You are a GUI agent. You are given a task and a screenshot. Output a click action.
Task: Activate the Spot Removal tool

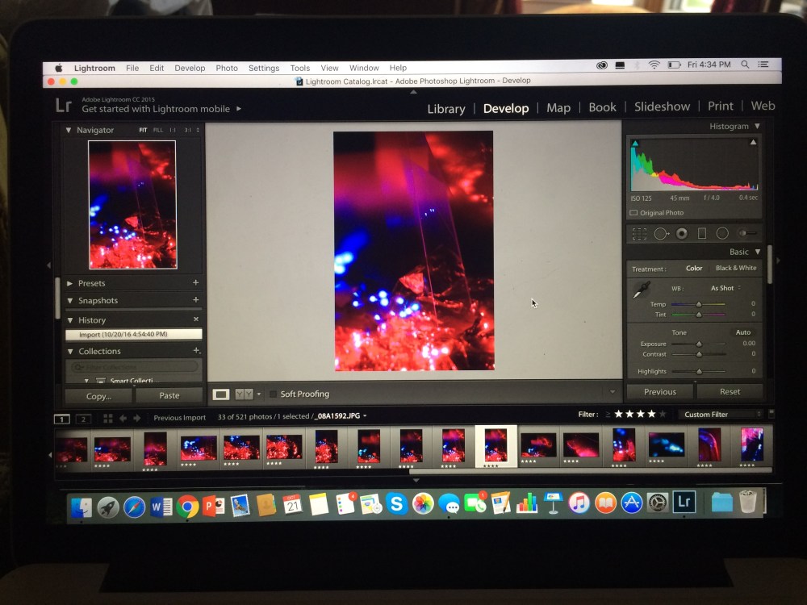(661, 234)
